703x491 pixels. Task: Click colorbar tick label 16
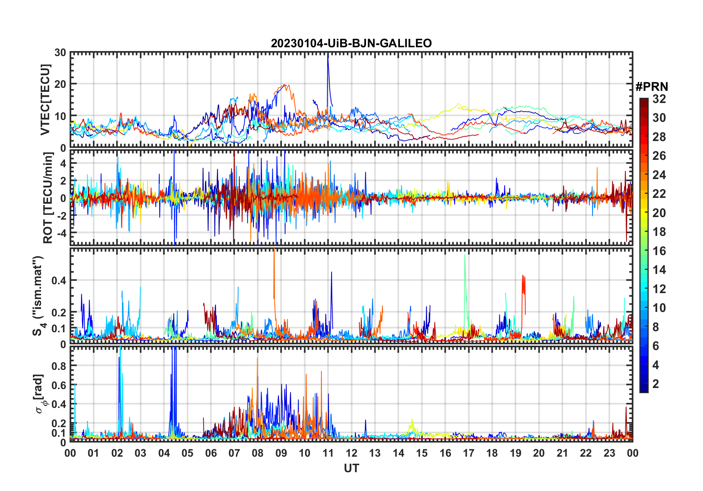click(659, 251)
